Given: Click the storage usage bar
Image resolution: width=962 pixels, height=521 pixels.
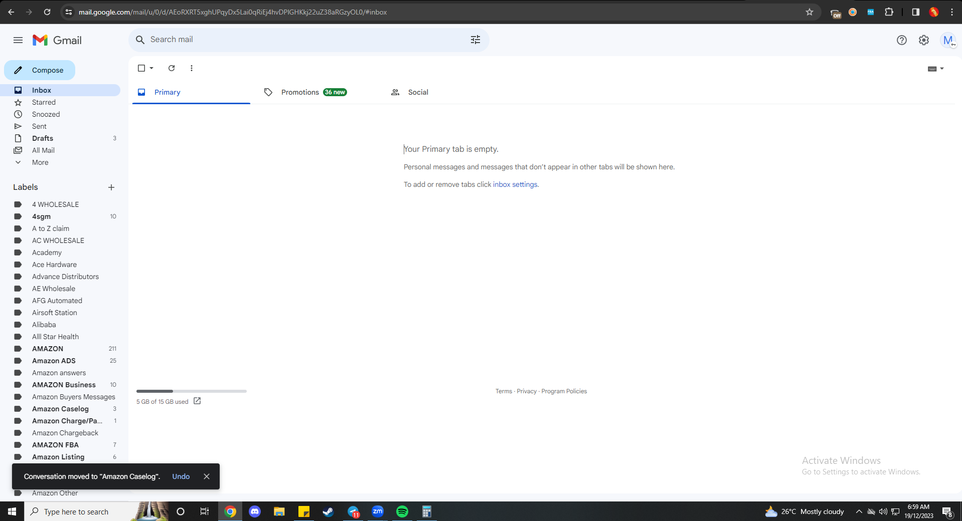Looking at the screenshot, I should (192, 391).
